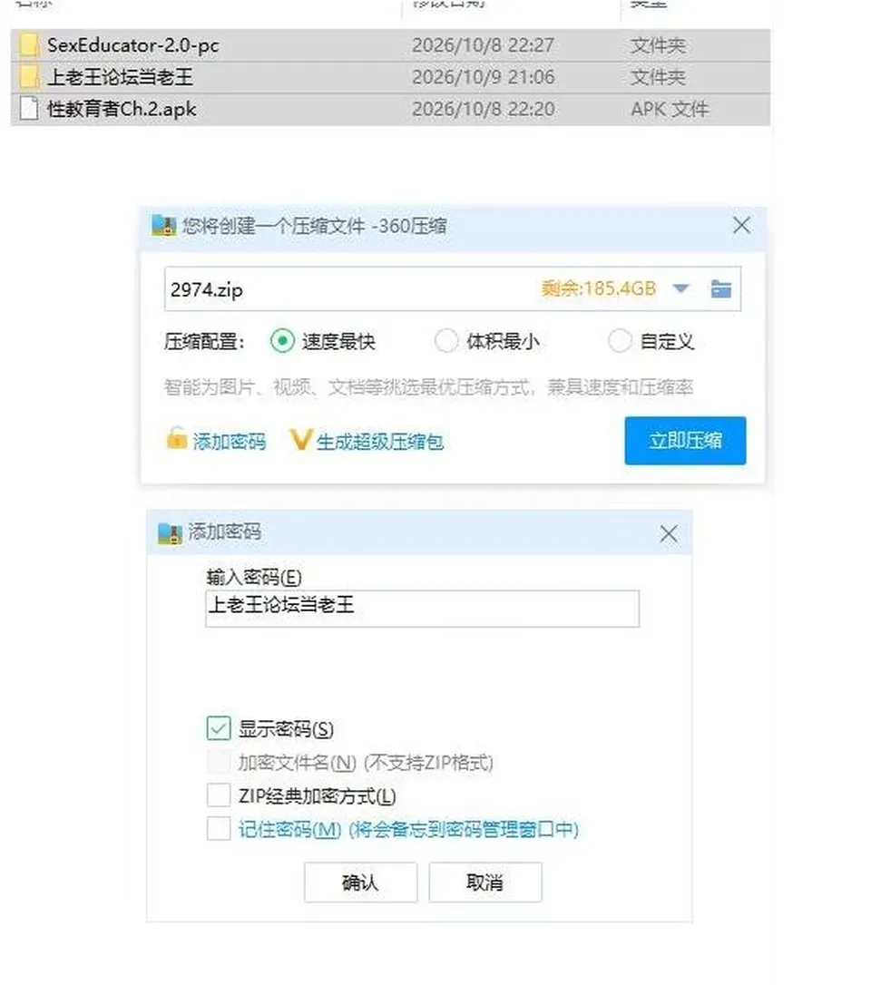Click the SexEducator-2.0-pc folder icon
The image size is (871, 985).
point(29,45)
